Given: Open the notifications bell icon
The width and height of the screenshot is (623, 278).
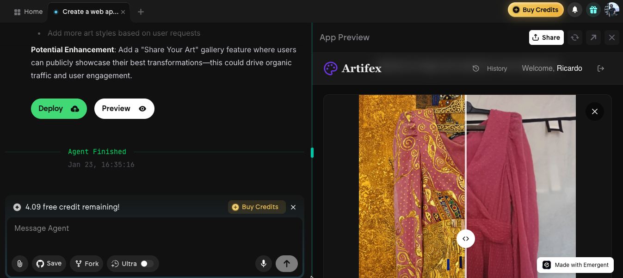Looking at the screenshot, I should [x=575, y=10].
